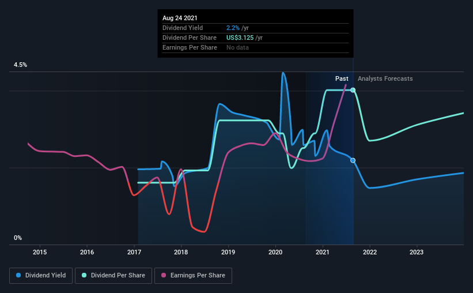Click the 0% y-axis label
Screen dimensions: 473x293
point(18,238)
